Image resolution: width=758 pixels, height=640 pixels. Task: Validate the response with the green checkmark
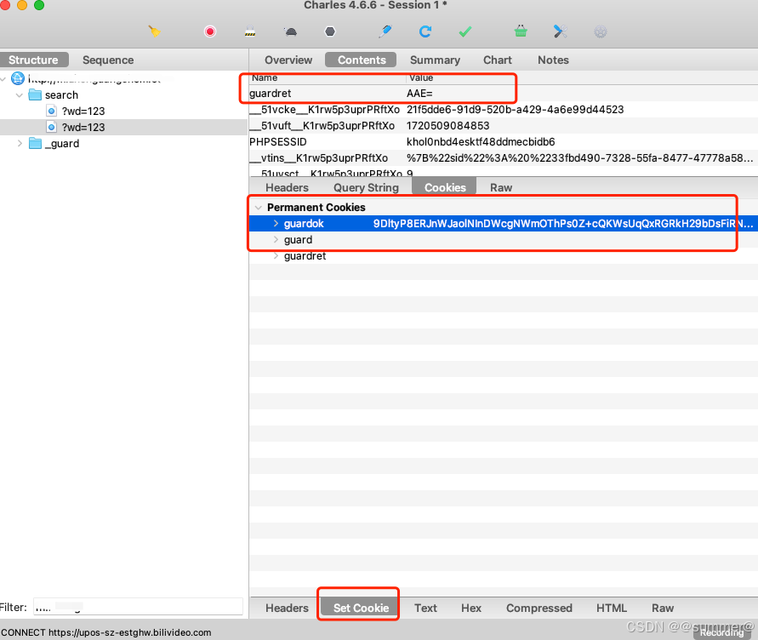pyautogui.click(x=465, y=31)
